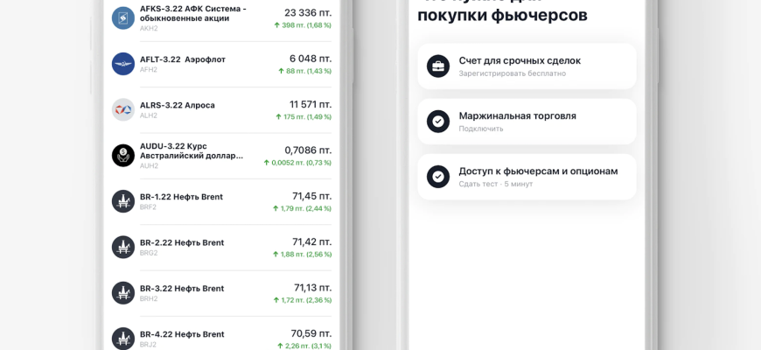Tap the BR-4.22 Brent oil rig icon
Image resolution: width=761 pixels, height=350 pixels.
123,339
